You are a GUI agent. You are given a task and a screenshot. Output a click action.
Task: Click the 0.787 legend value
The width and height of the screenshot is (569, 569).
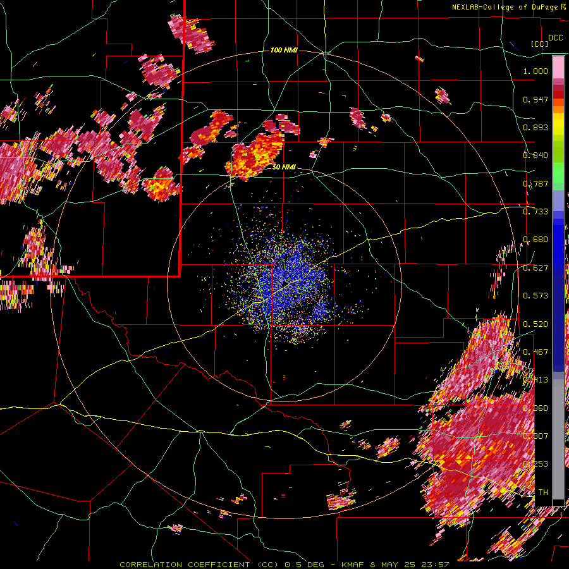point(535,183)
